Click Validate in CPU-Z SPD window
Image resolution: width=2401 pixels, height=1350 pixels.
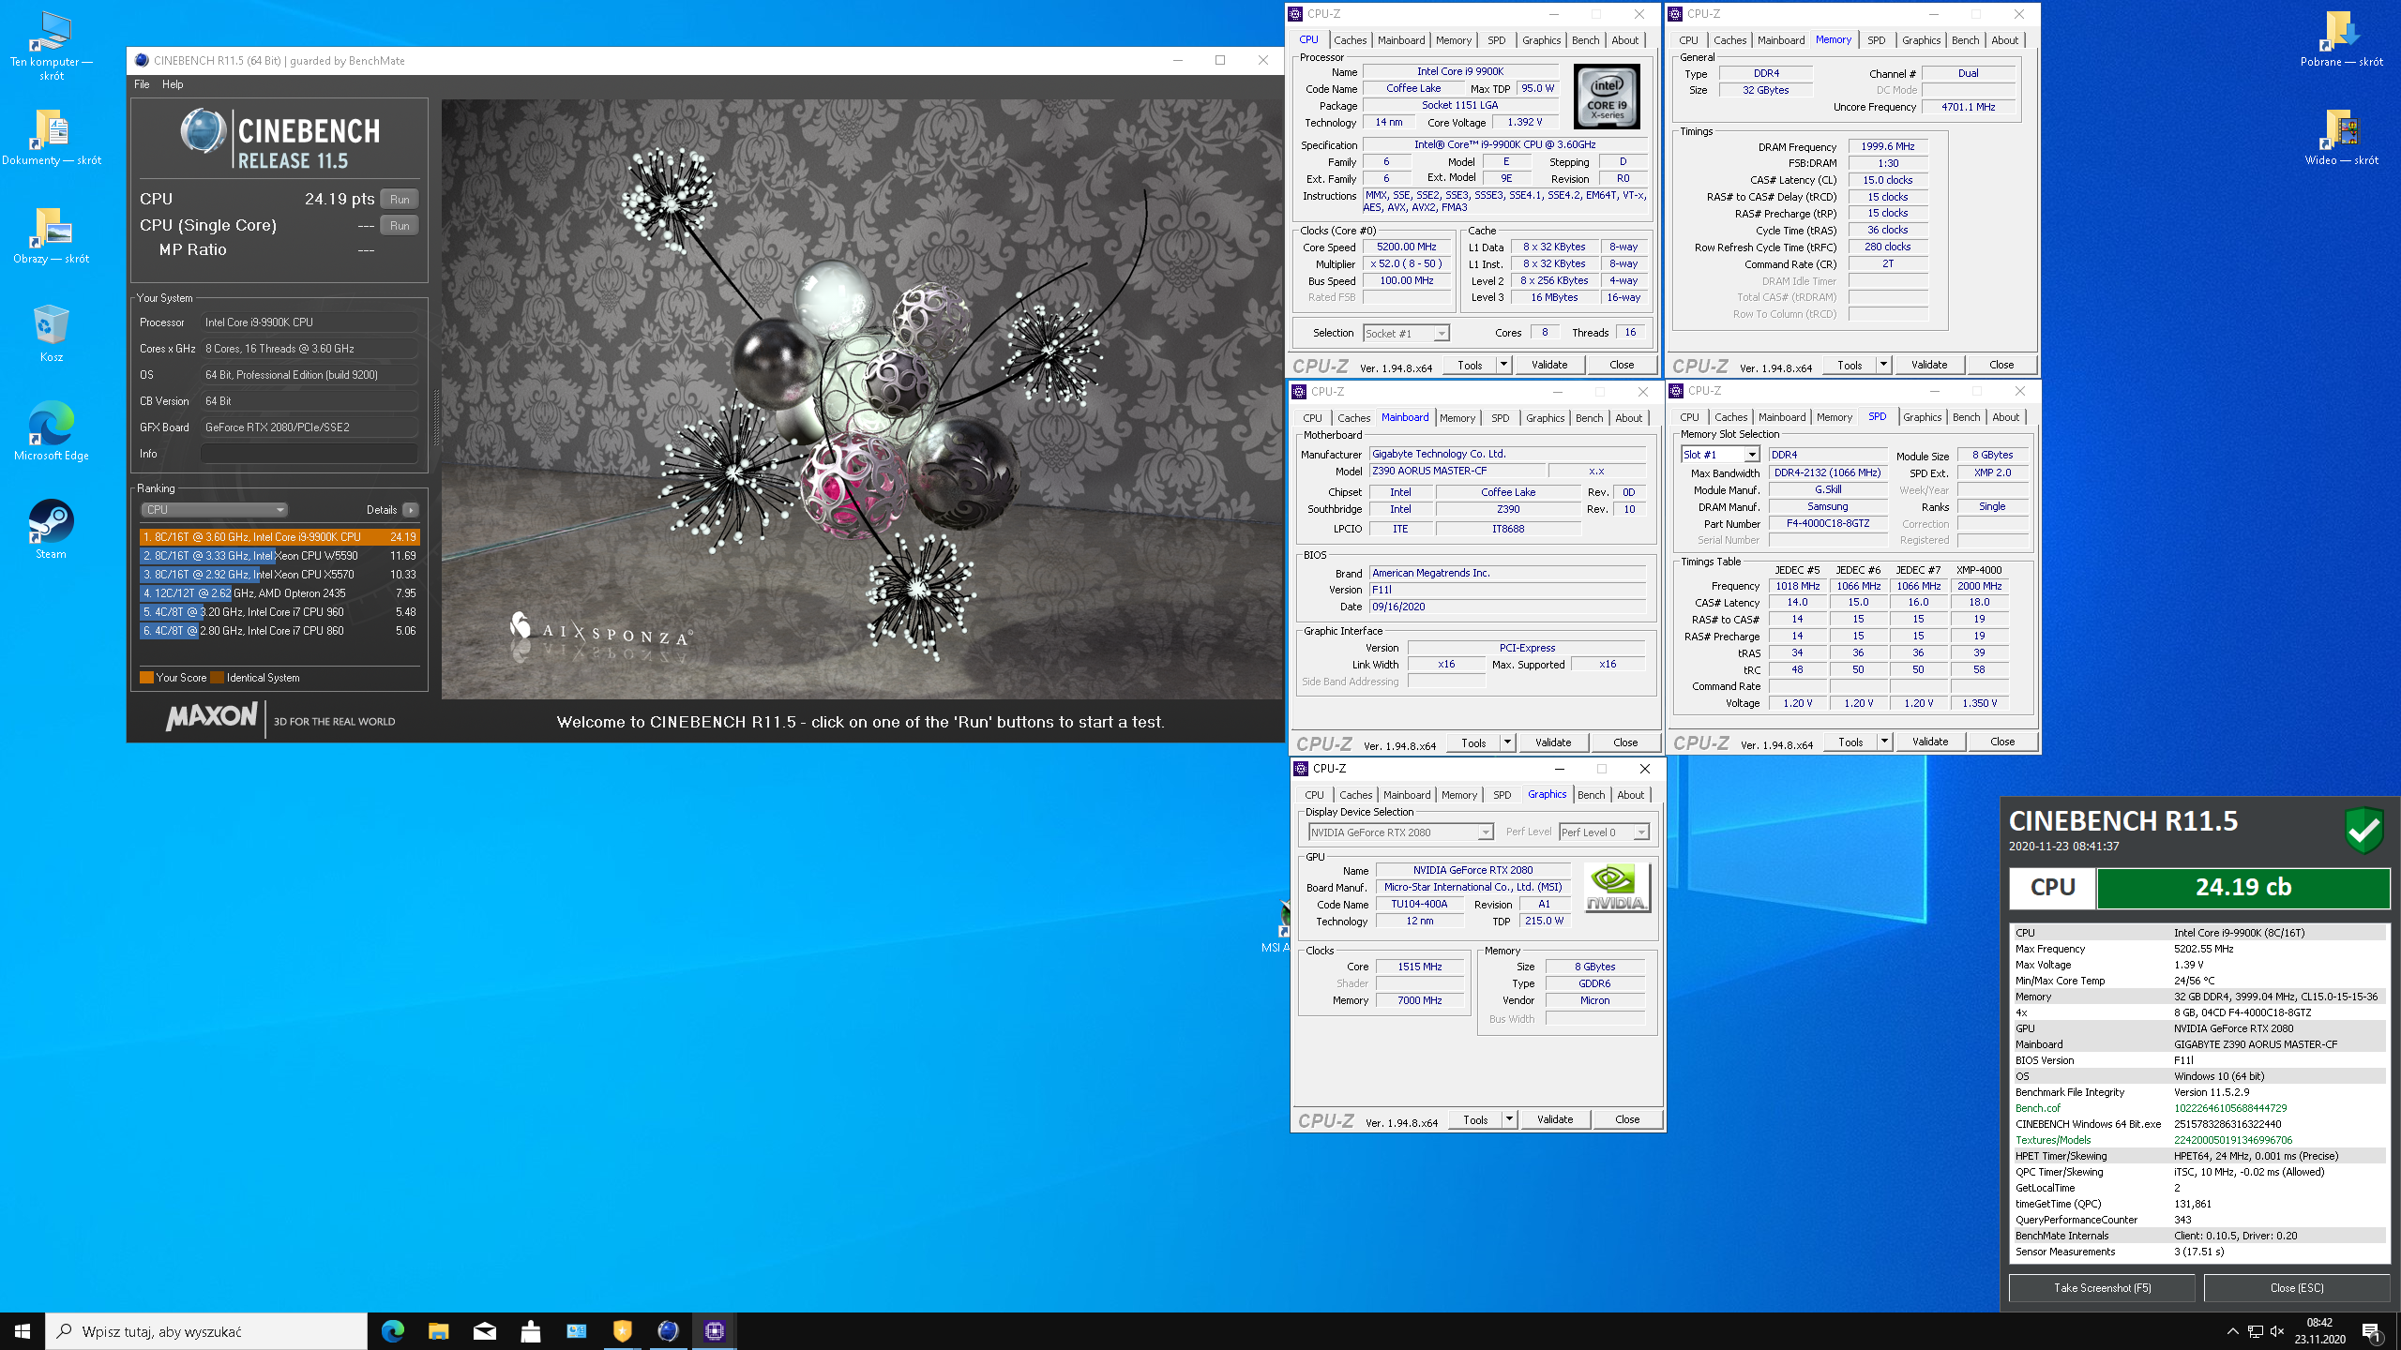[x=1930, y=742]
